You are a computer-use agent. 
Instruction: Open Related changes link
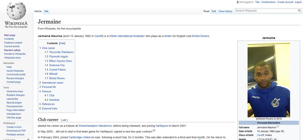(16, 95)
